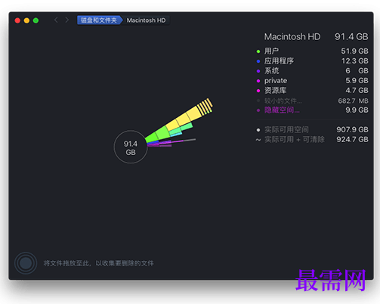Open the private folder row
Image resolution: width=380 pixels, height=304 pixels.
(312, 81)
